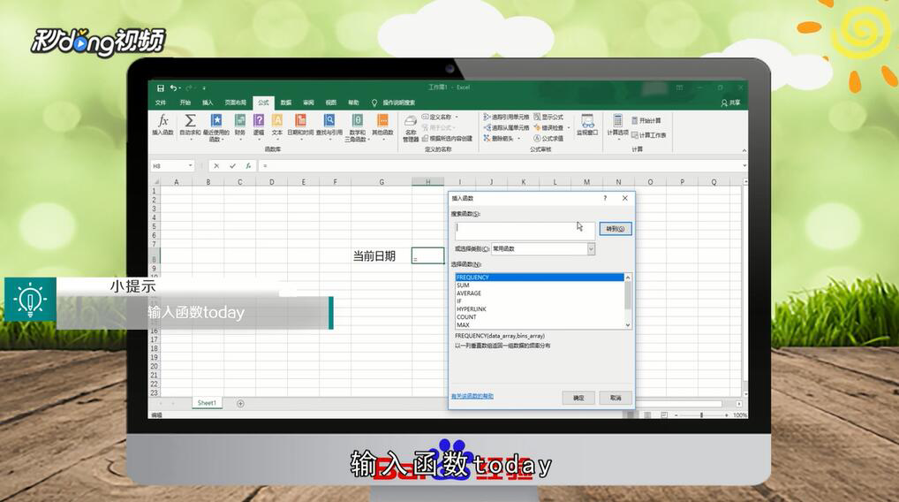Click the dialog's question mark help button
This screenshot has height=502, width=899.
(x=605, y=199)
